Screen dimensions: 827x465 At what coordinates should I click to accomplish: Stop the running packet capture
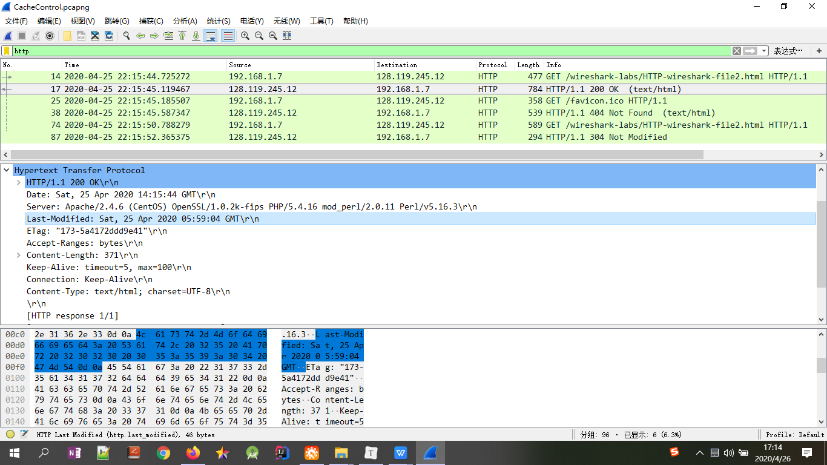[22, 36]
